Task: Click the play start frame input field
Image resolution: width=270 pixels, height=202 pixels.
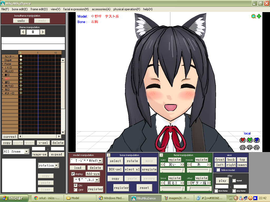Action: tap(222, 186)
